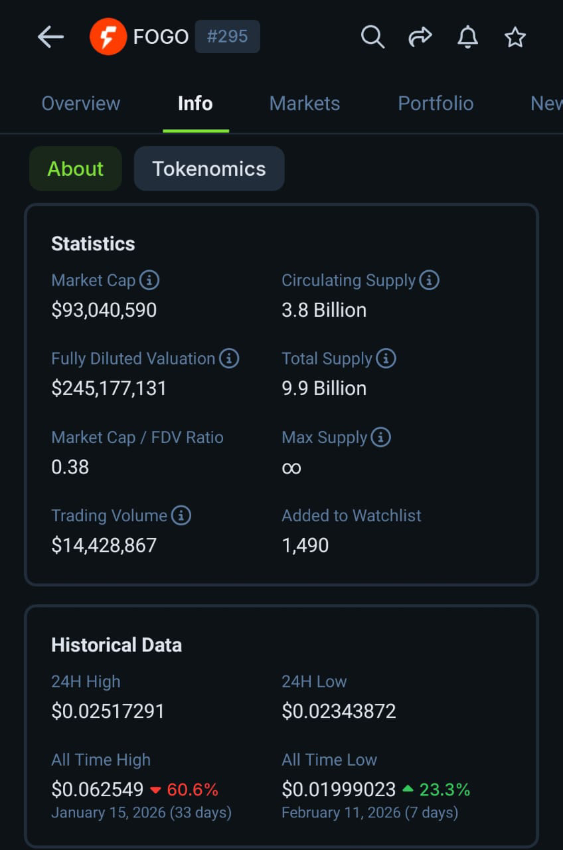Viewport: 563px width, 850px height.
Task: Open the Markets tab
Action: coord(305,104)
